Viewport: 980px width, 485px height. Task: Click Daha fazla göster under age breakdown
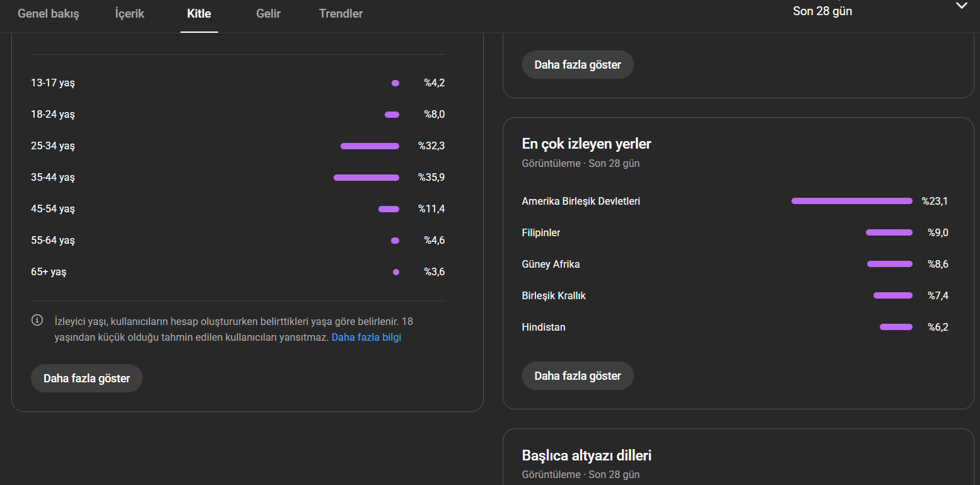coord(86,379)
